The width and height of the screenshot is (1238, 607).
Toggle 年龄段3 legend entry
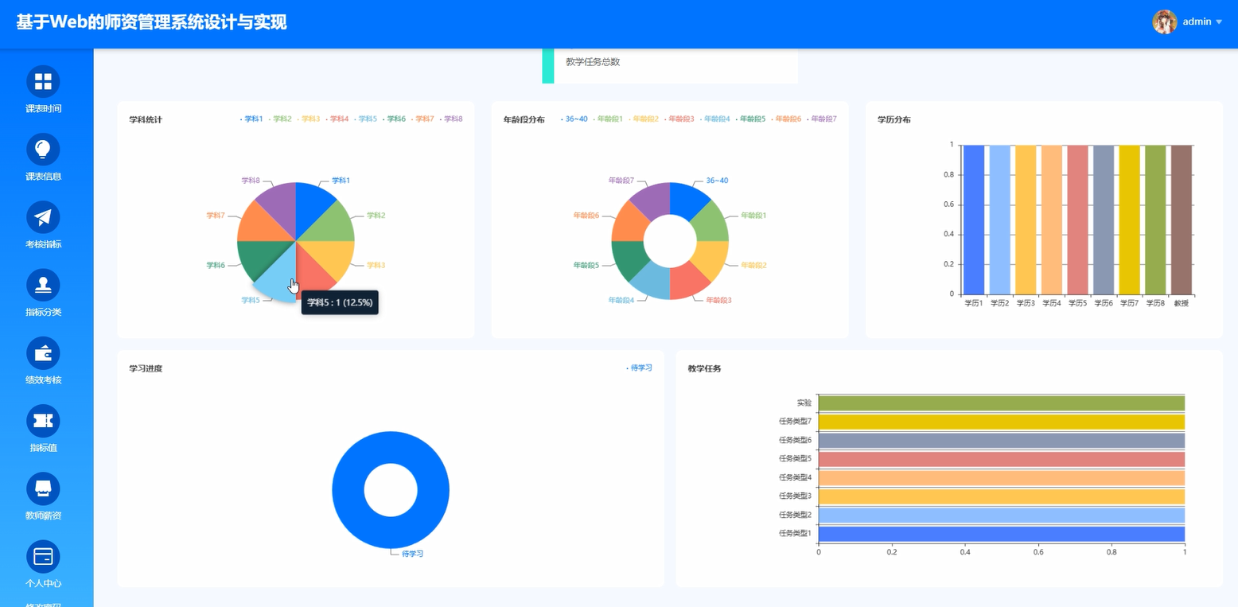[x=680, y=119]
